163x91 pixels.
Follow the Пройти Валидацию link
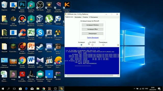(x=93, y=38)
